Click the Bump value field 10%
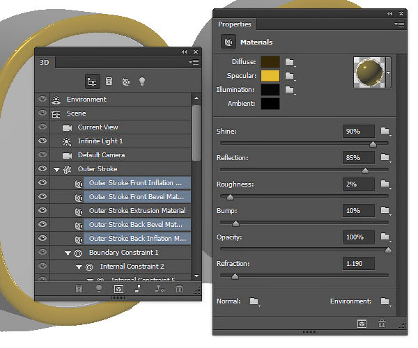The image size is (418, 348). (359, 210)
